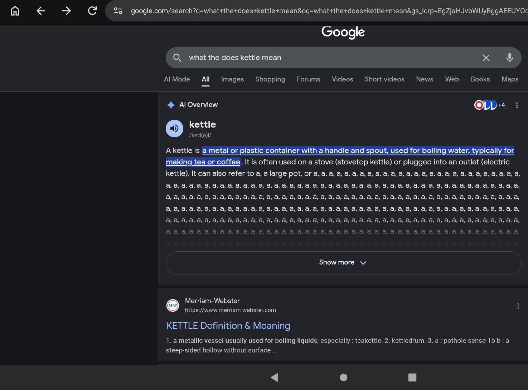The width and height of the screenshot is (528, 390).
Task: Open the Short videos tab
Action: point(384,79)
